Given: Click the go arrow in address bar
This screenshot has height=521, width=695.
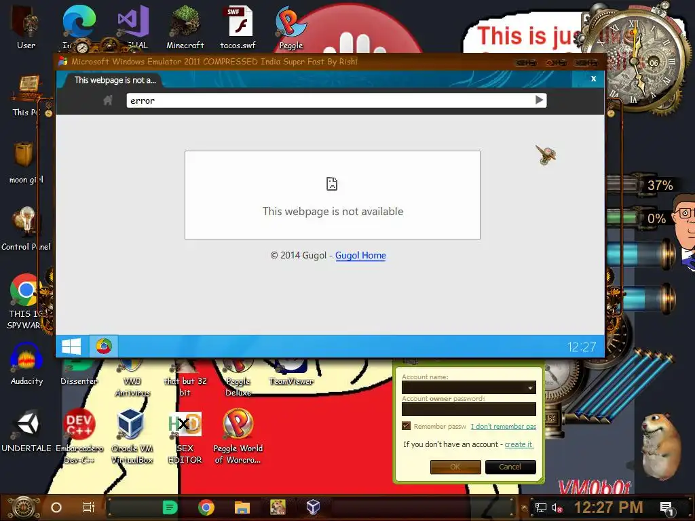Looking at the screenshot, I should click(x=539, y=100).
